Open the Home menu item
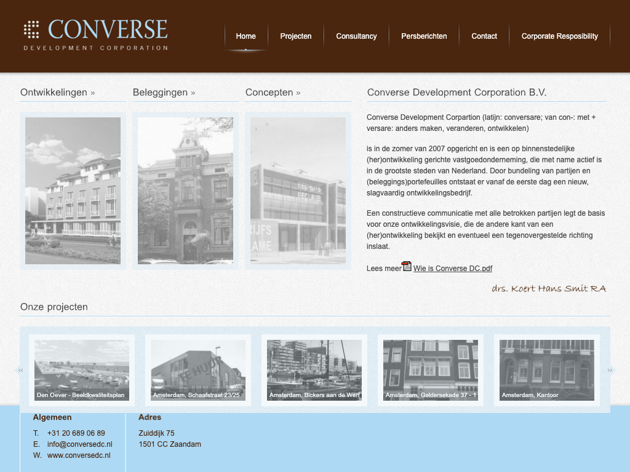The width and height of the screenshot is (630, 472). 246,36
